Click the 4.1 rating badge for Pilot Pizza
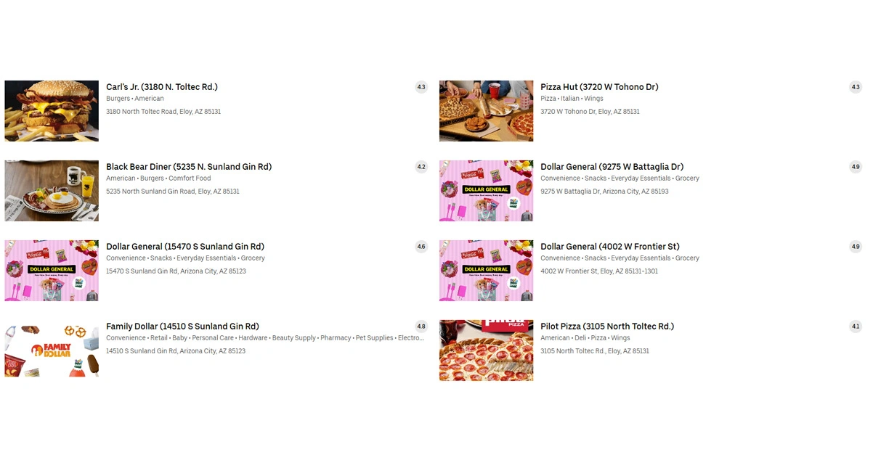873x460 pixels. pos(856,326)
